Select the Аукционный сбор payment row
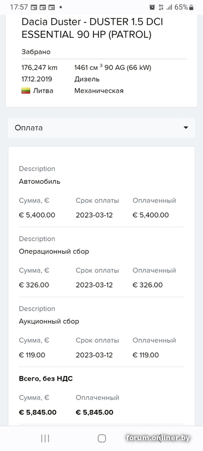Image resolution: width=203 pixels, height=451 pixels. click(101, 332)
